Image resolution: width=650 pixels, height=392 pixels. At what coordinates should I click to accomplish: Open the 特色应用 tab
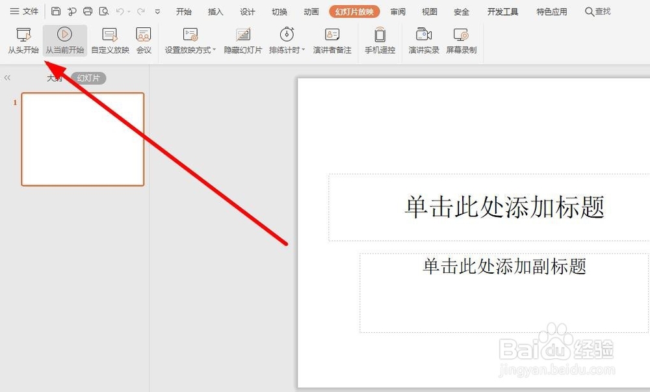tap(551, 11)
